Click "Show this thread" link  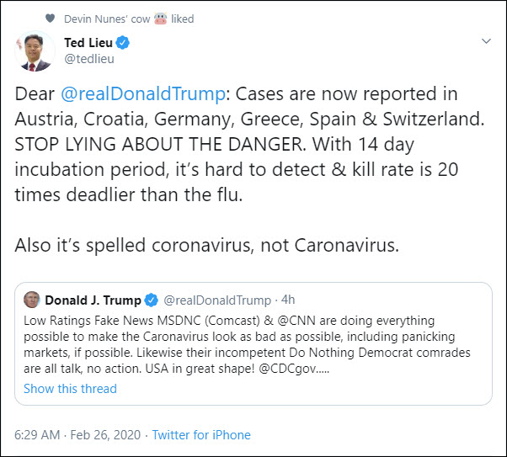(70, 389)
